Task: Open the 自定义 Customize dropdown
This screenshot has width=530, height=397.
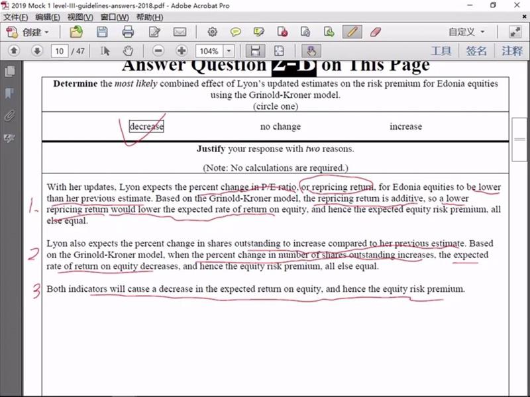Action: 466,32
